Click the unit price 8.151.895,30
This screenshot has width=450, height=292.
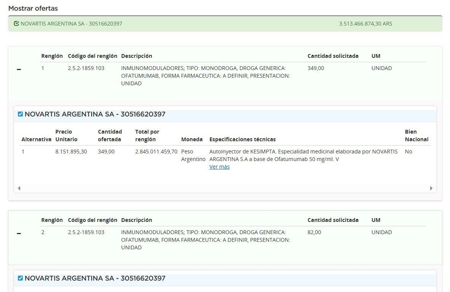(x=71, y=152)
